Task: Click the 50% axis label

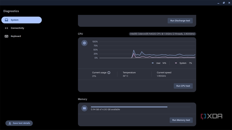Action: (x=96, y=50)
